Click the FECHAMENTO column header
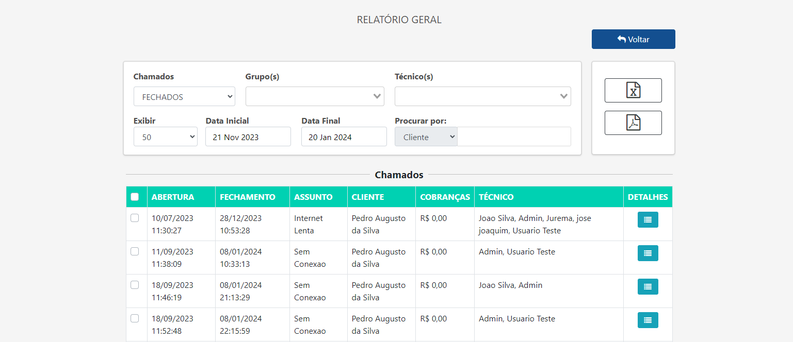 point(246,197)
